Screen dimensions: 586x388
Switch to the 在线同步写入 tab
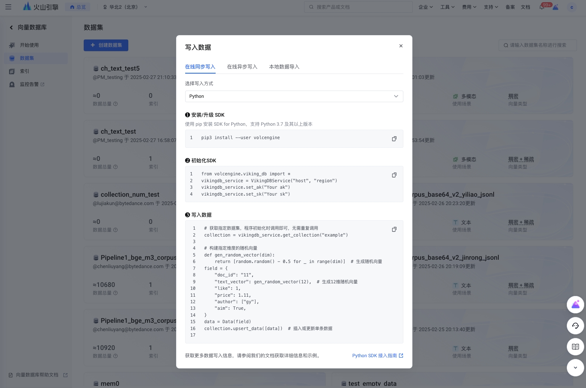[200, 67]
